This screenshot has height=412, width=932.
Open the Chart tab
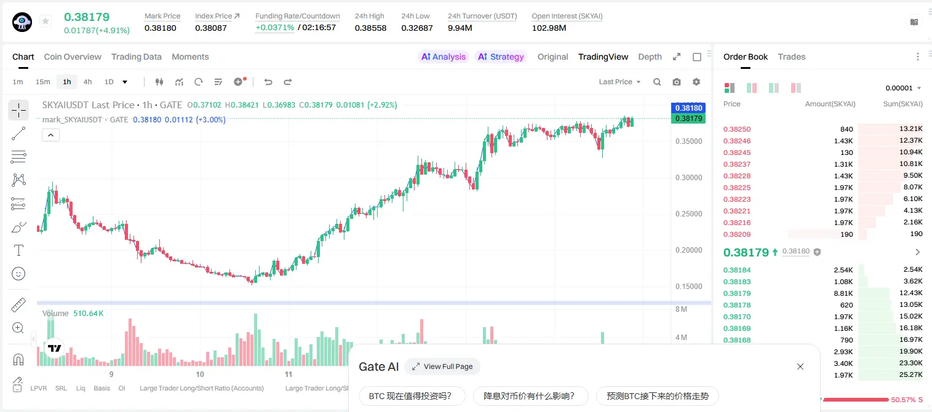(x=23, y=57)
